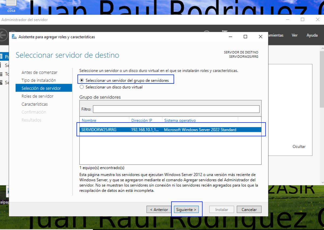Sort server list by Dirección IP column

146,120
